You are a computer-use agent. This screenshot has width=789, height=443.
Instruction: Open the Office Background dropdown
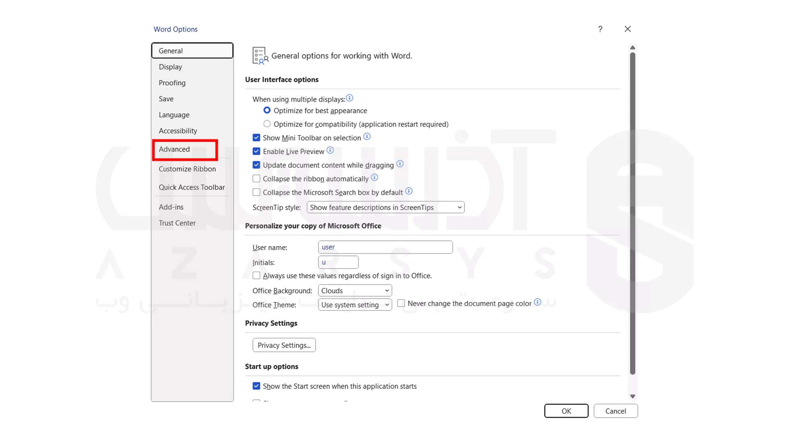pos(355,291)
